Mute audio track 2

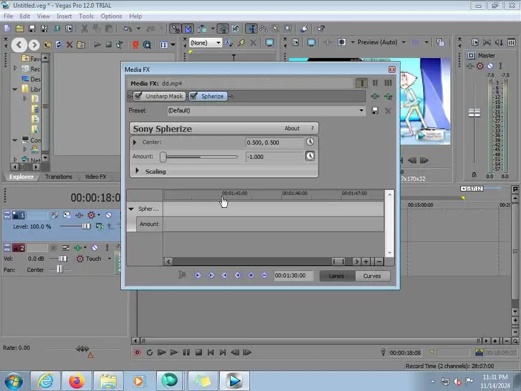coord(95,248)
